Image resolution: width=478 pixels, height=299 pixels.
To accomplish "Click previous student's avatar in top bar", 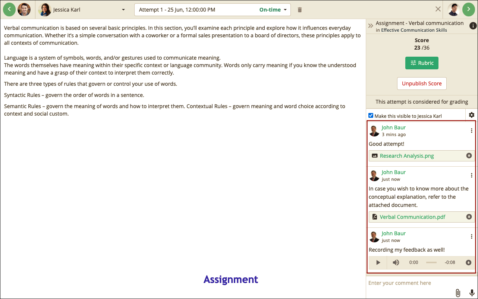I will [24, 10].
